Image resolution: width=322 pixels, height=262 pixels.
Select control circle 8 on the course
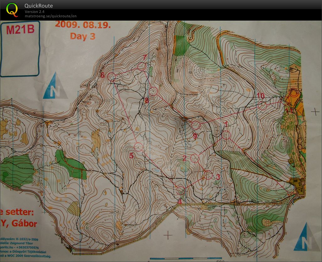(153, 92)
